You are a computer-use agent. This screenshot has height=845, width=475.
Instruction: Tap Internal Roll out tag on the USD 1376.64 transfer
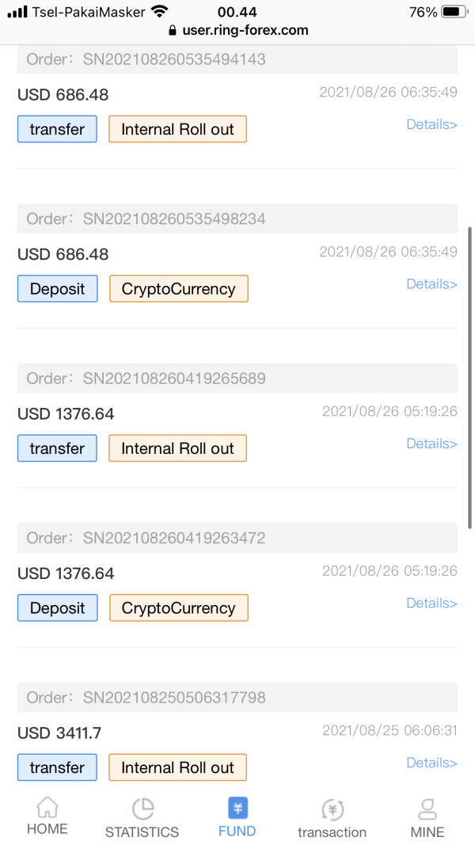pos(177,448)
